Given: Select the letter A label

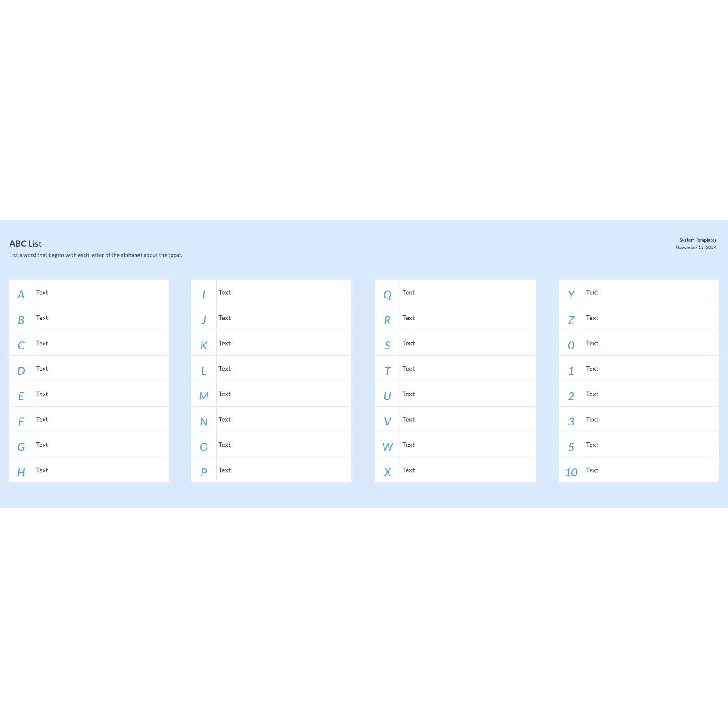Looking at the screenshot, I should click(x=21, y=295).
